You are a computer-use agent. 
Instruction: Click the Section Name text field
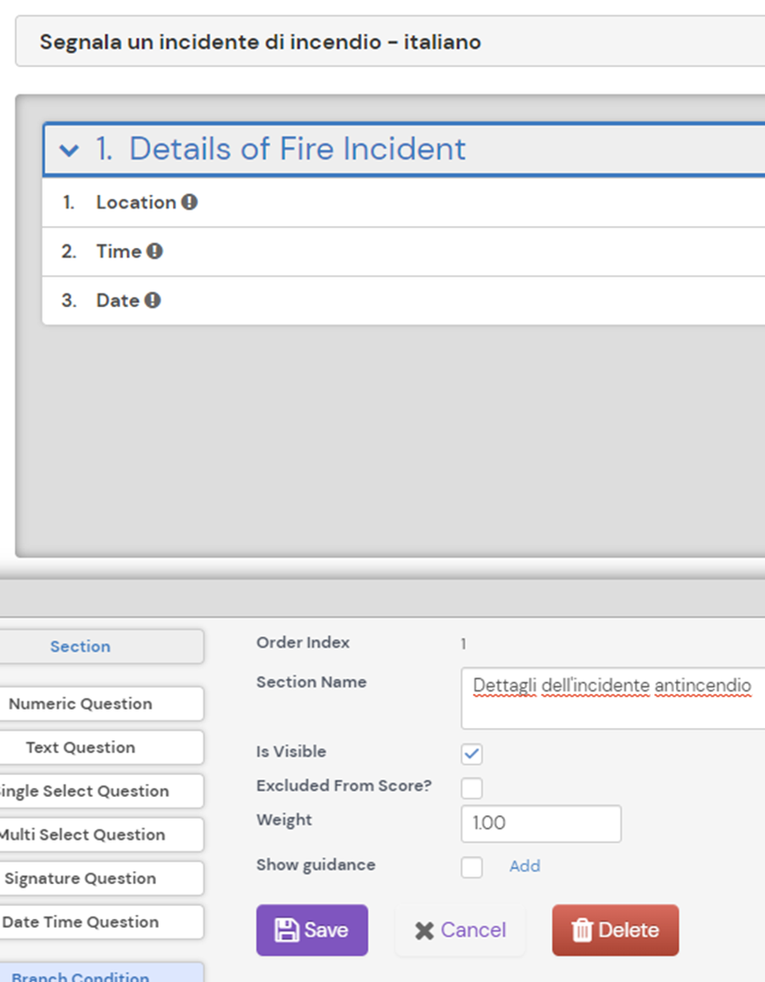[x=612, y=697]
